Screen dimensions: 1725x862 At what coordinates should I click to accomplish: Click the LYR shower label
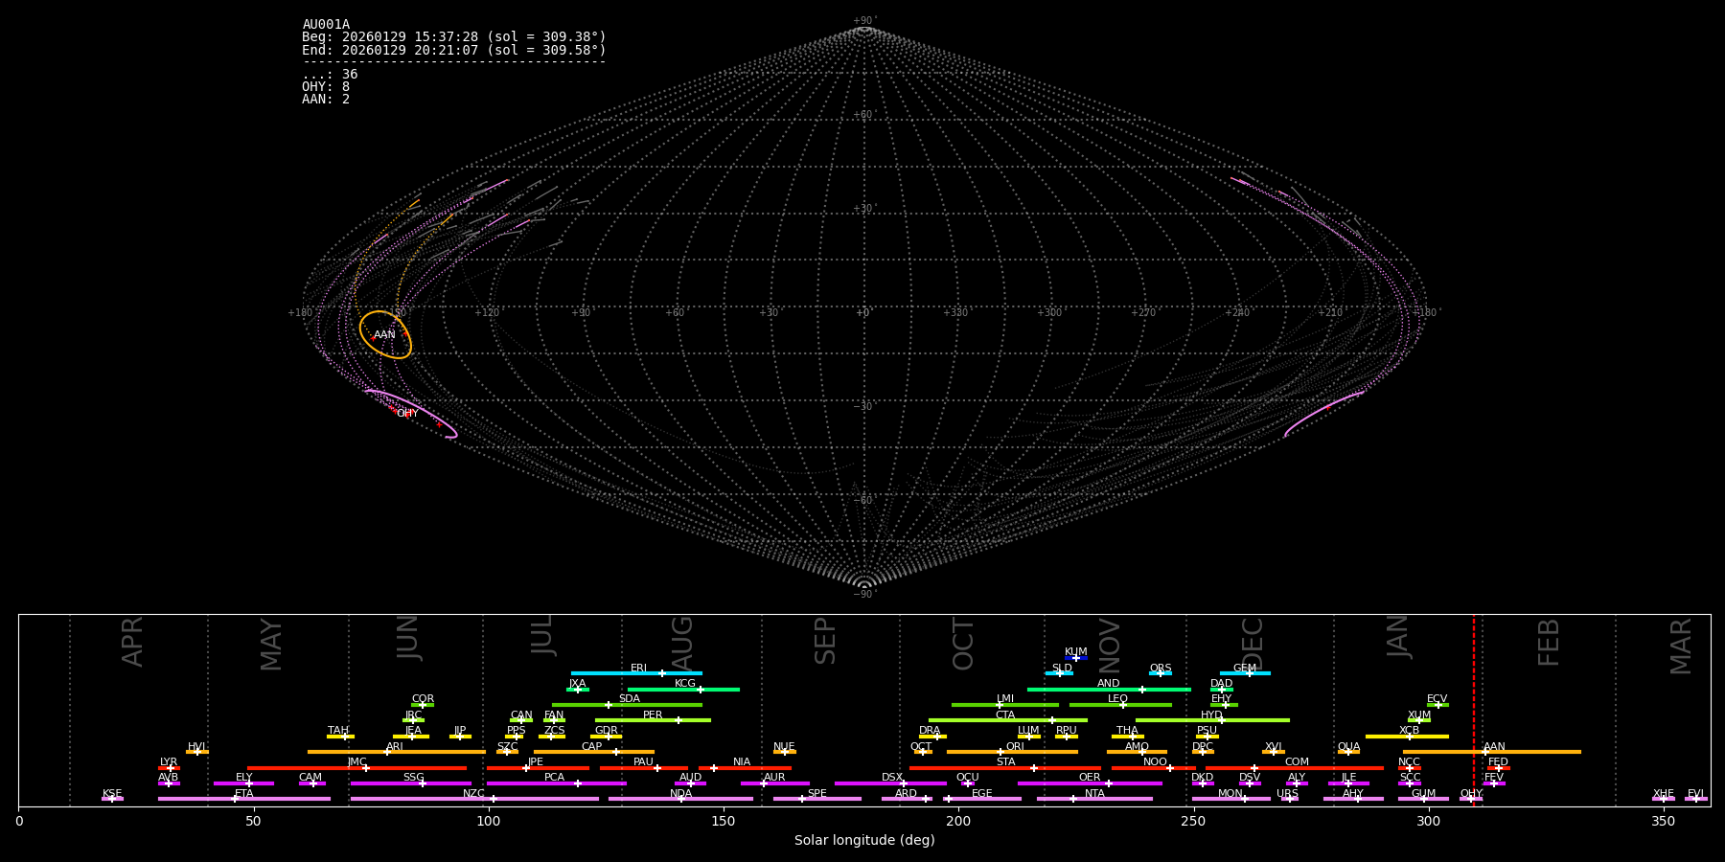[169, 762]
